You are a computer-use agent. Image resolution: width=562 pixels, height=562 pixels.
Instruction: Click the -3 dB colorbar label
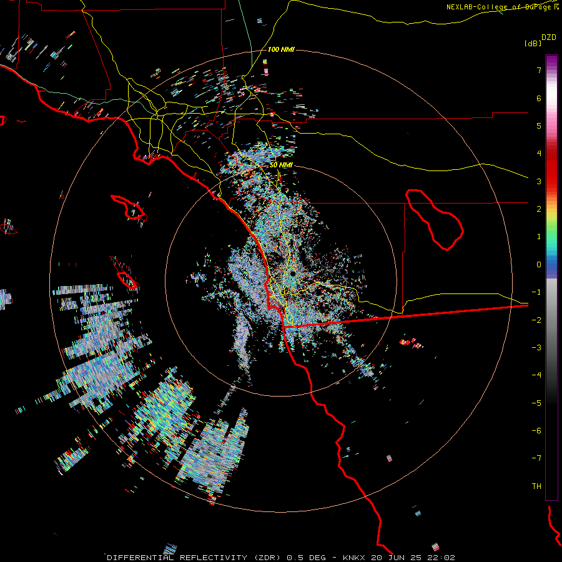point(536,348)
